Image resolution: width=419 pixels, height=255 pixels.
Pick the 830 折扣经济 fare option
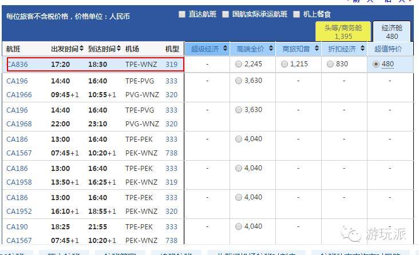(x=330, y=64)
